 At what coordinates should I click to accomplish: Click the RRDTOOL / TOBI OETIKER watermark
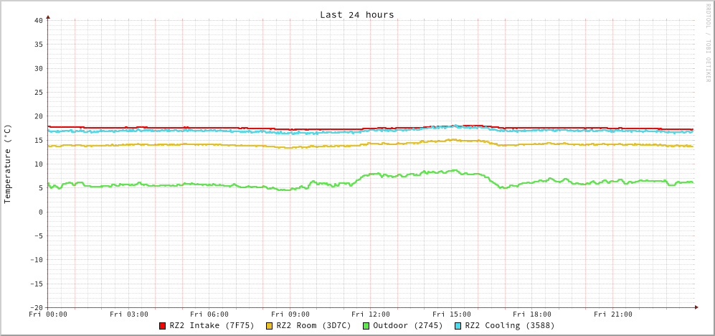708,43
